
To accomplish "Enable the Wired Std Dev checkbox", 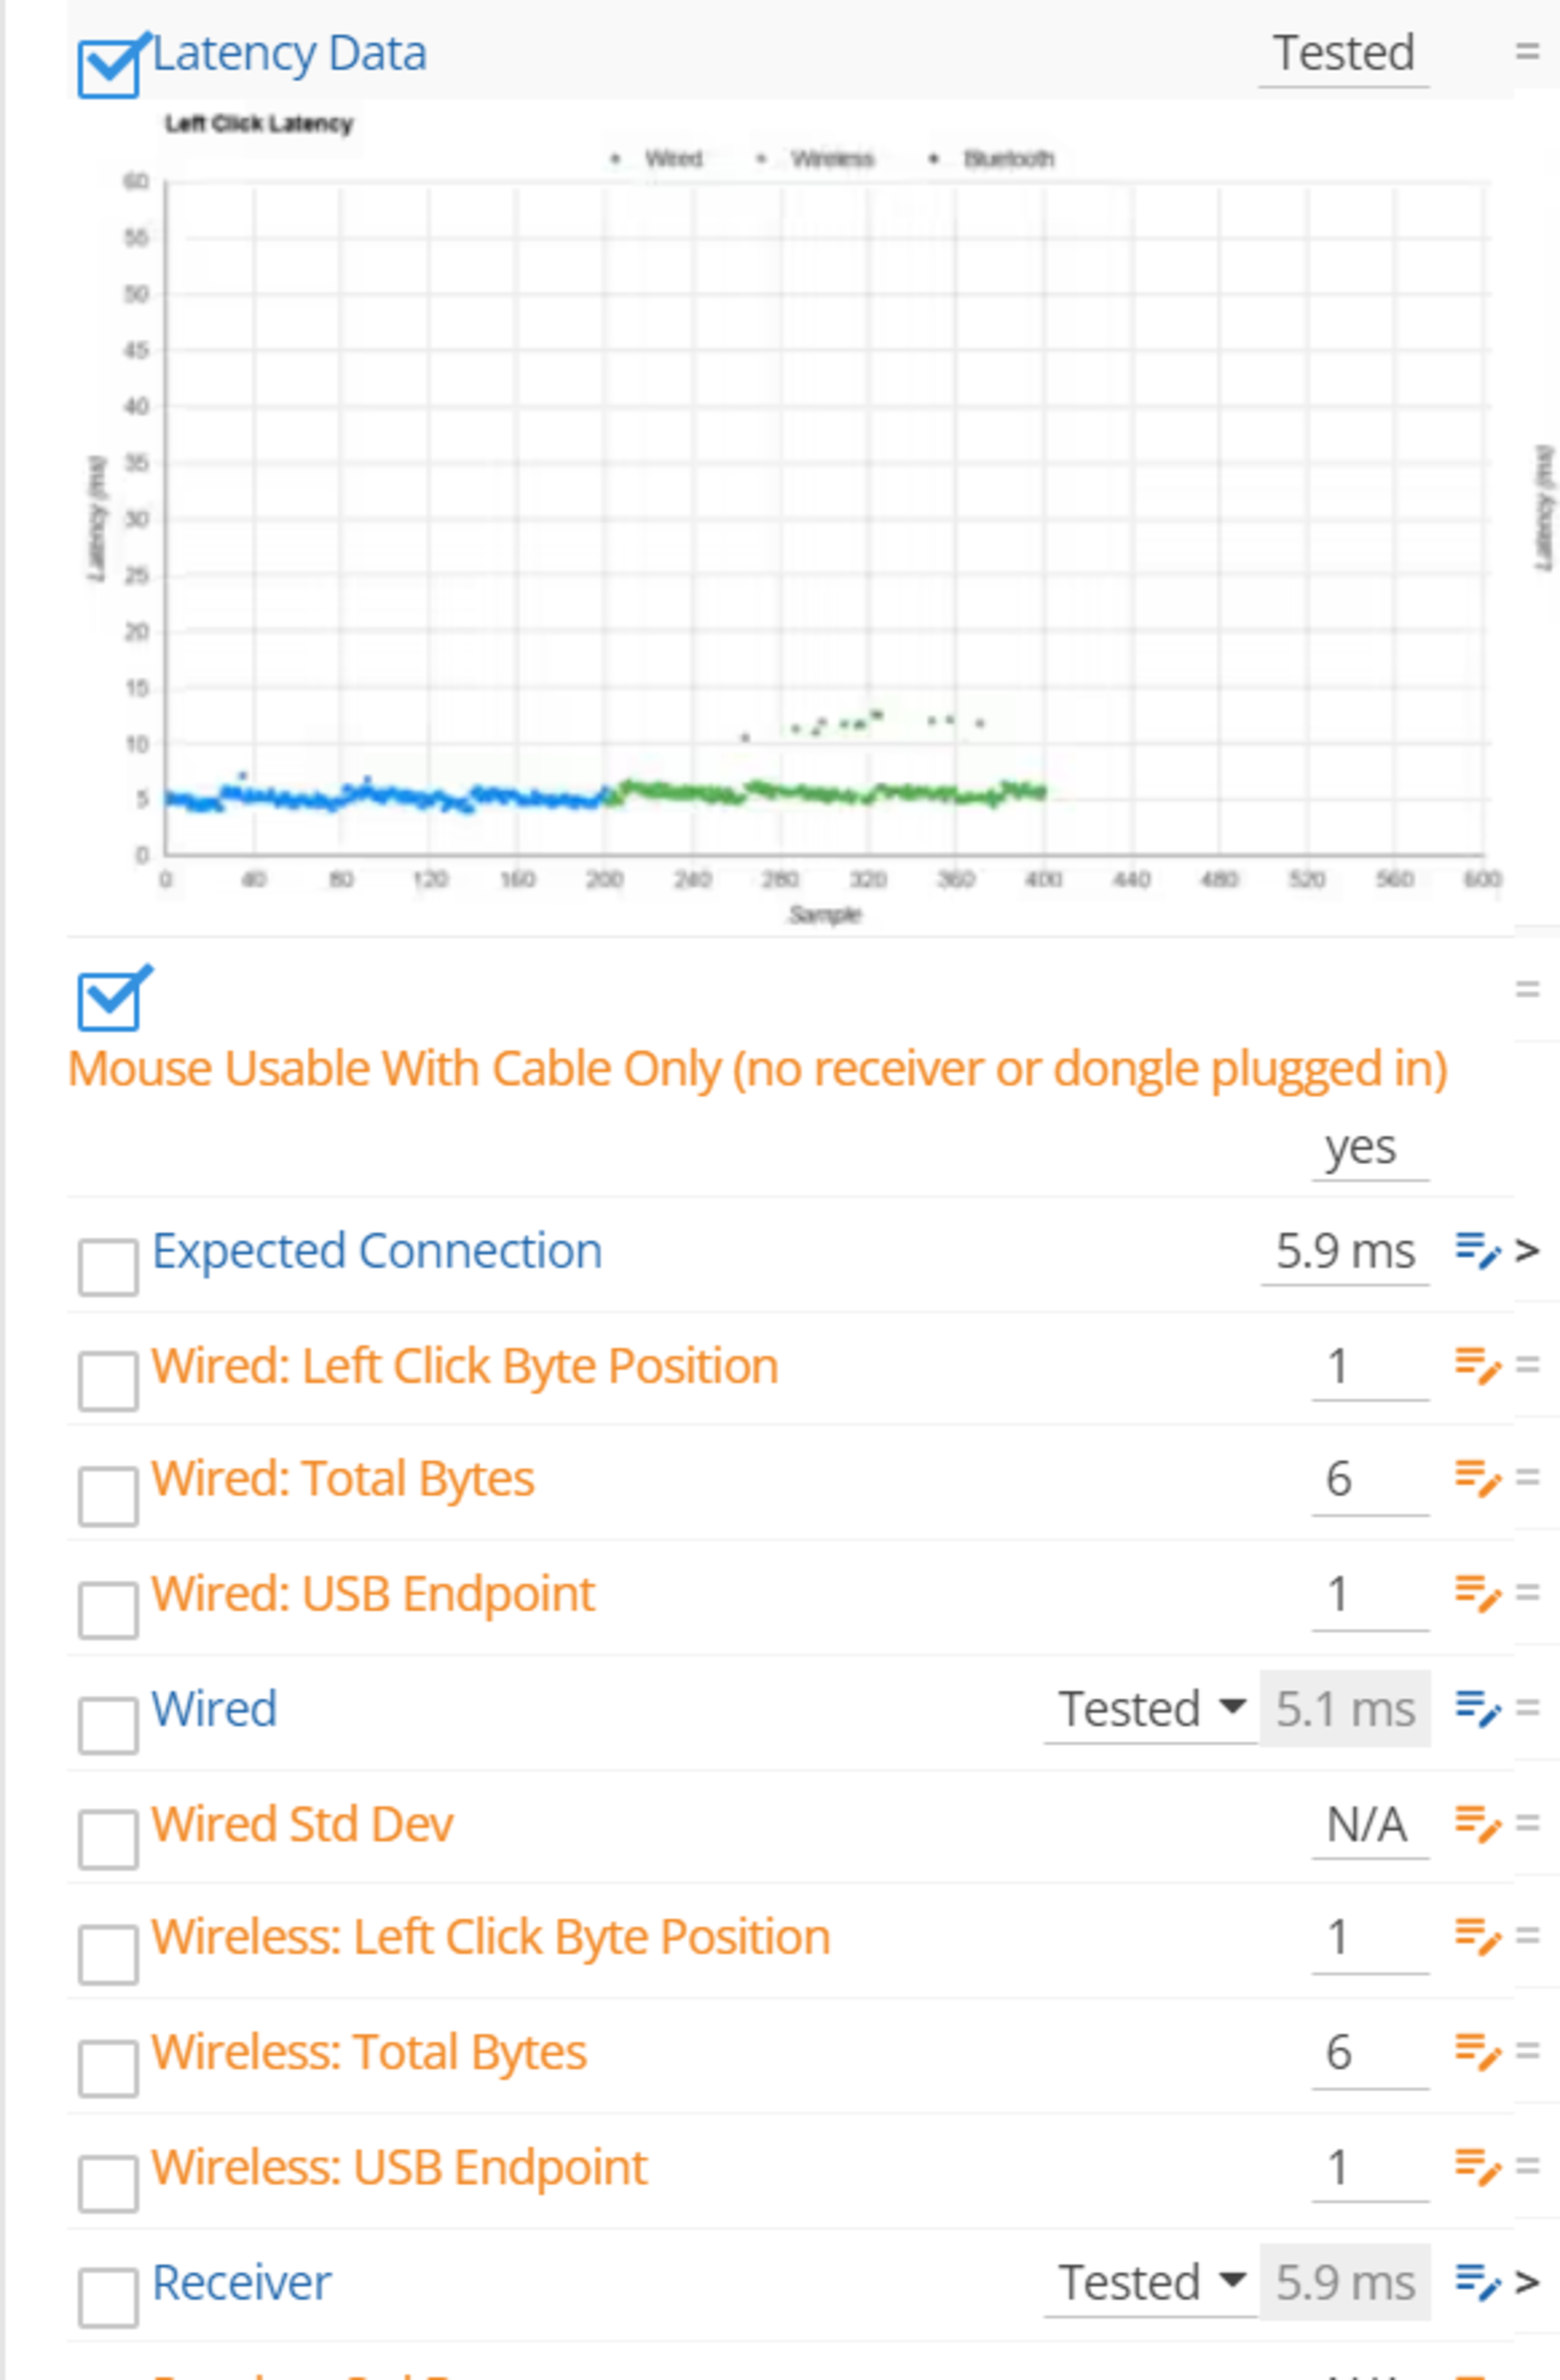I will [109, 1839].
